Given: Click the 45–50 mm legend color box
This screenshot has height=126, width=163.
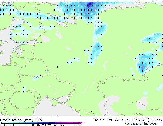Looking at the screenshot, I should point(76,123).
